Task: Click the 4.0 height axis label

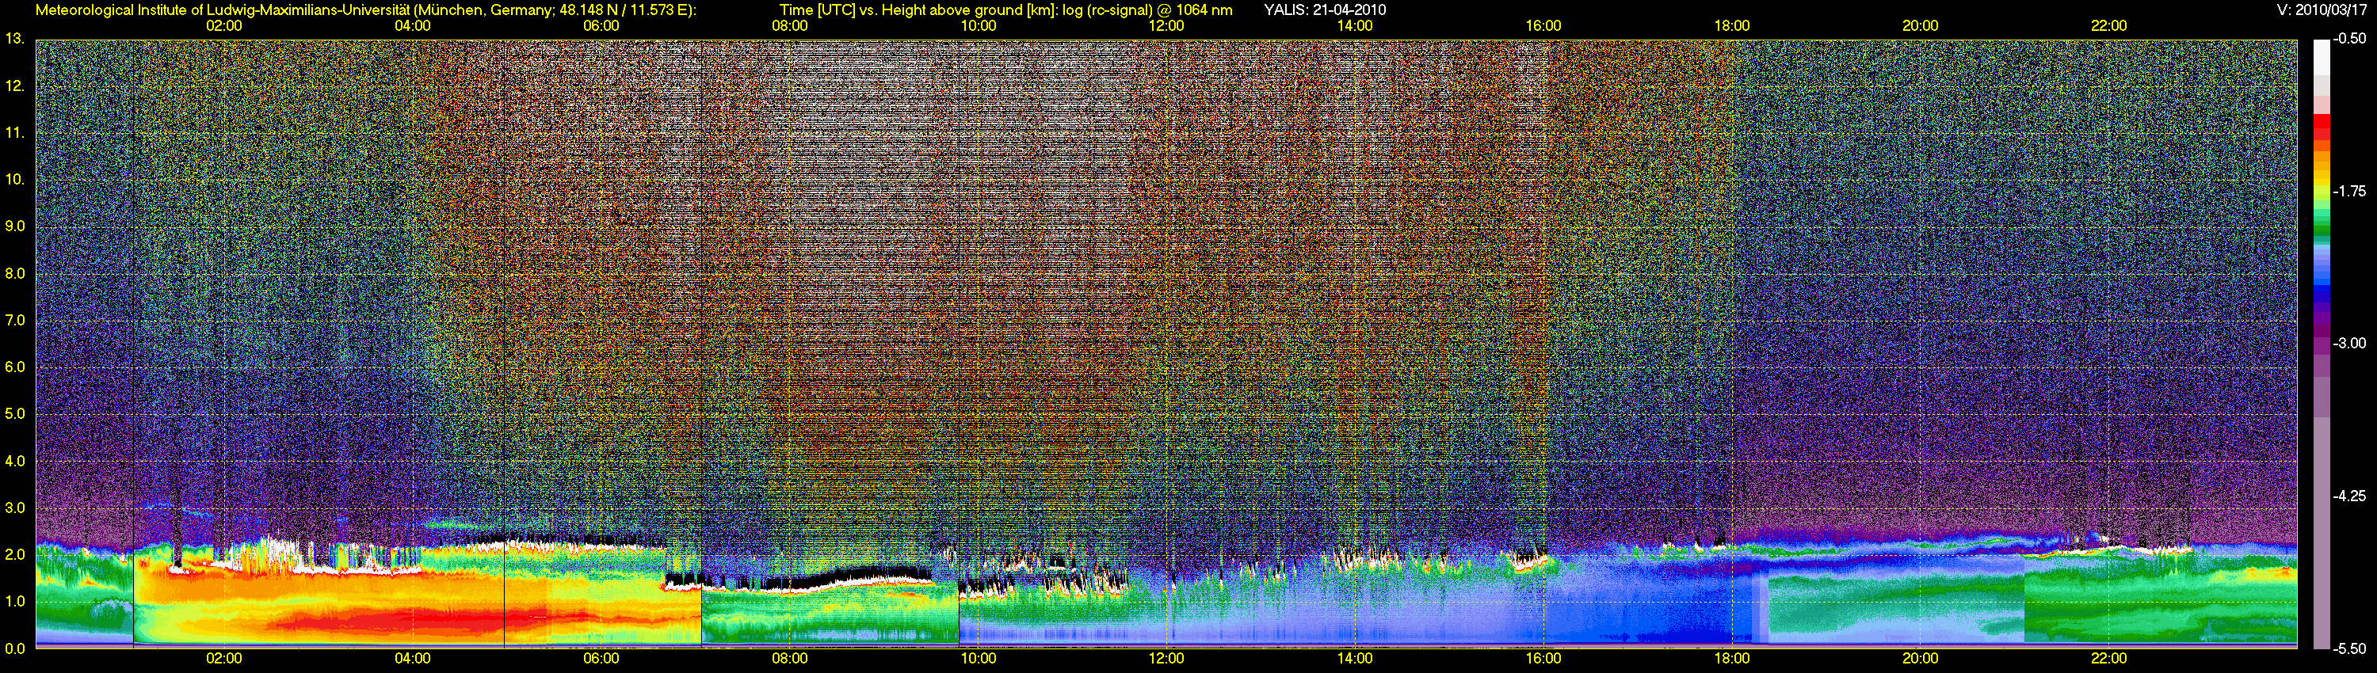Action: [15, 461]
